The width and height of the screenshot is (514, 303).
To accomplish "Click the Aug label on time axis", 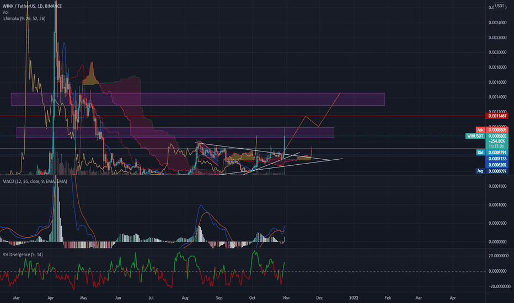I will pyautogui.click(x=185, y=297).
